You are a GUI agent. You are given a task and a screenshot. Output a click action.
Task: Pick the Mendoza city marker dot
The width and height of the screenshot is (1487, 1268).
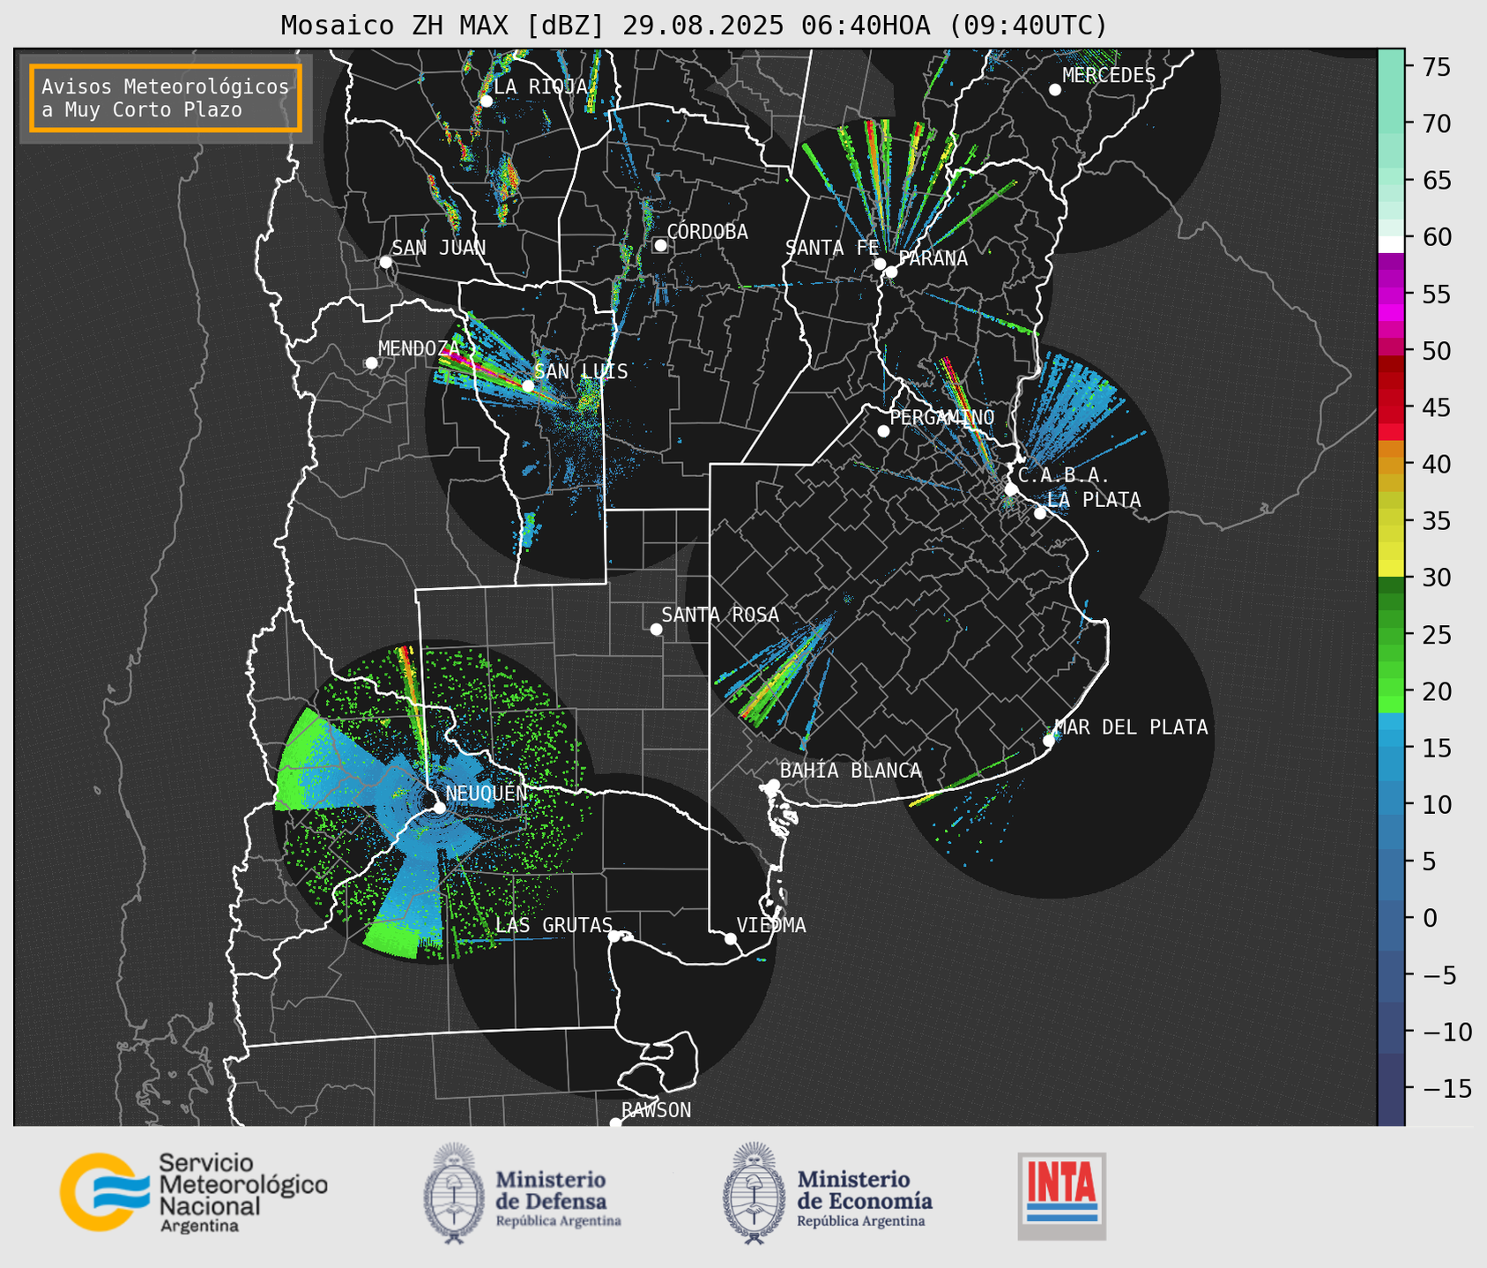(x=371, y=363)
